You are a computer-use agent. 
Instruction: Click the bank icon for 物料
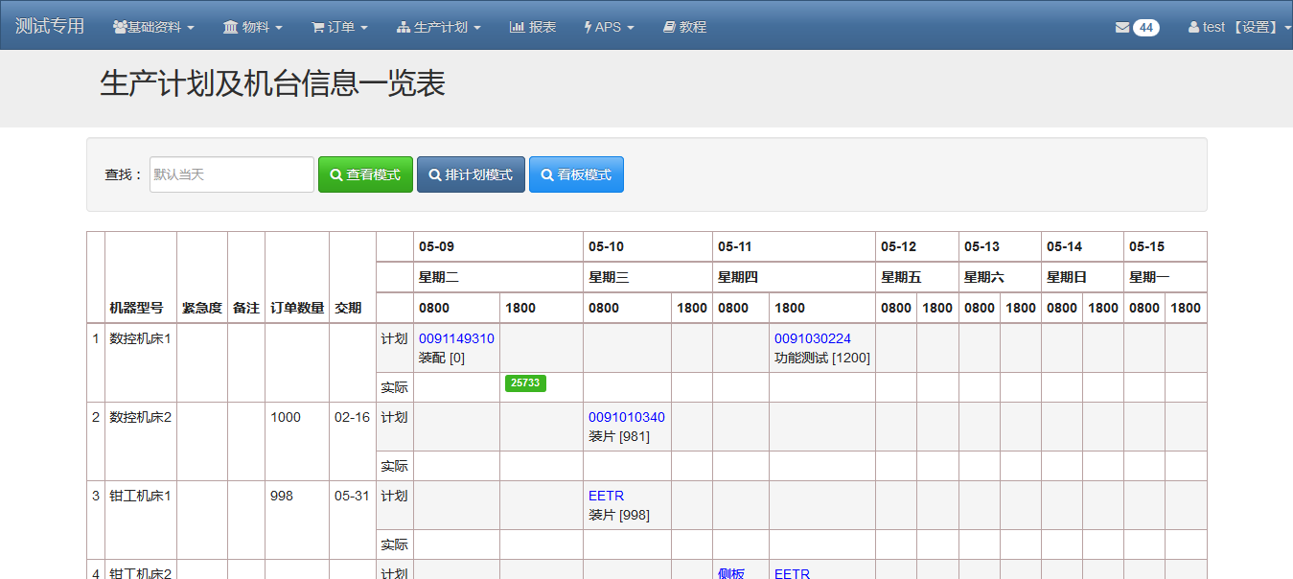click(230, 28)
